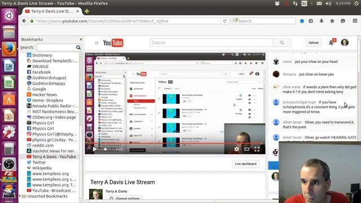Image resolution: width=361 pixels, height=203 pixels.
Task: Open the system gear menu in top panel
Action: tap(356, 3)
